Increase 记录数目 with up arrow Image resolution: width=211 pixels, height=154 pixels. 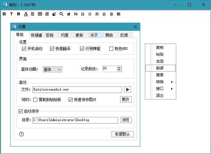click(x=119, y=68)
